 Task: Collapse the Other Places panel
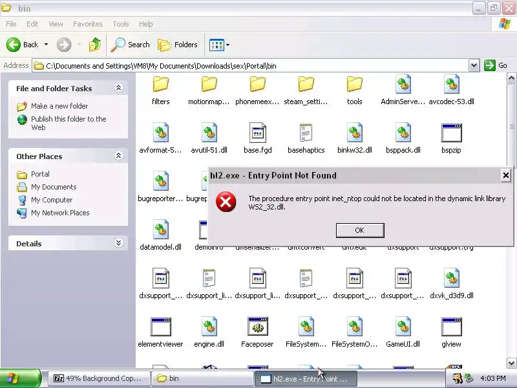[x=119, y=156]
